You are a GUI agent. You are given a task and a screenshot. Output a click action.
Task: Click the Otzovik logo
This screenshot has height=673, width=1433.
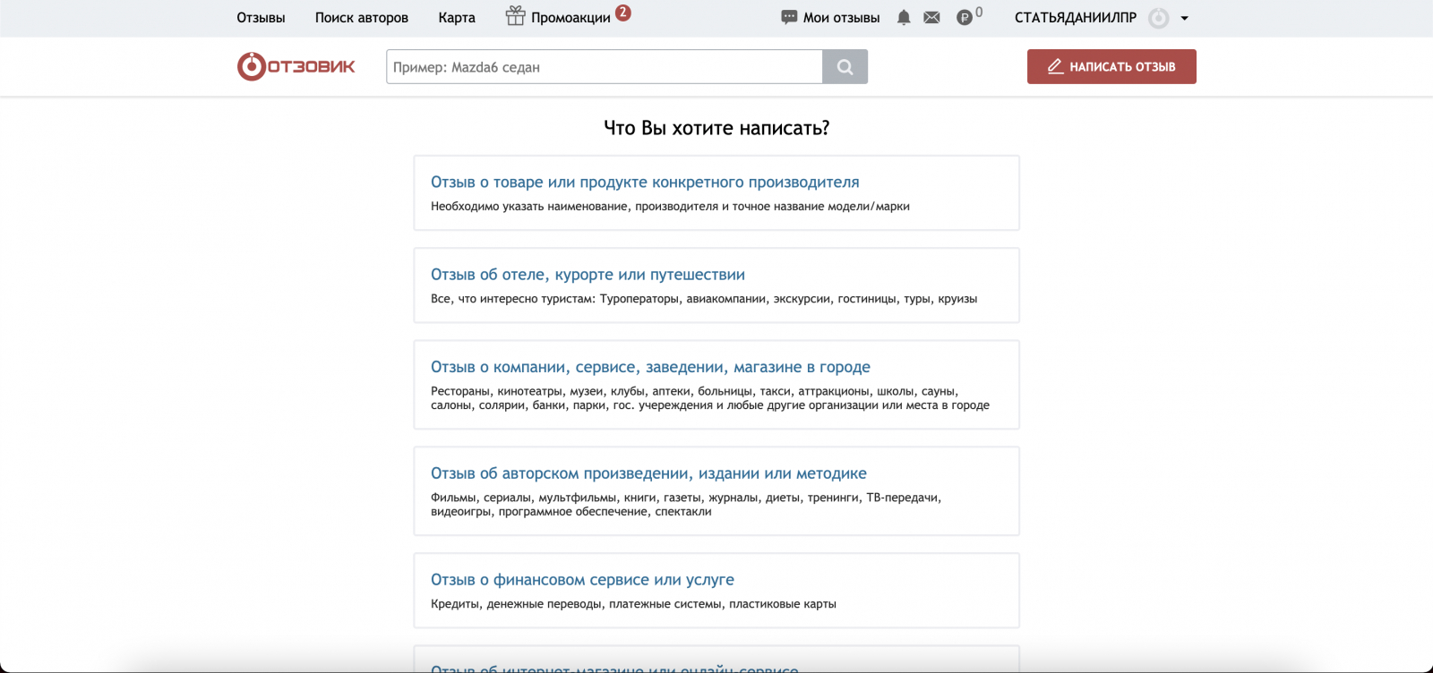296,67
